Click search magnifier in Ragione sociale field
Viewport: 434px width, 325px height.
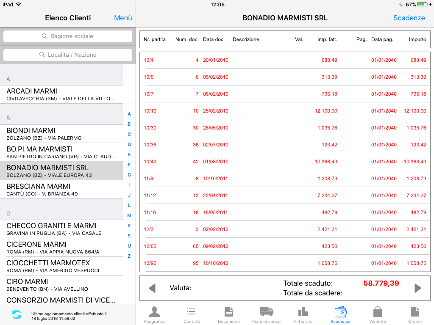(45, 36)
